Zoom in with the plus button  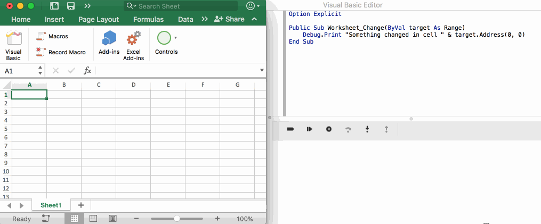(217, 219)
